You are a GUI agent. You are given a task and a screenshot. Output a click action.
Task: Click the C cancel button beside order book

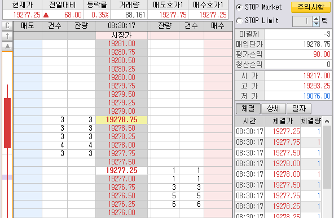point(7,26)
